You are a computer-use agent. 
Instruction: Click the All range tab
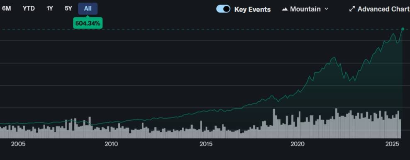click(x=88, y=9)
